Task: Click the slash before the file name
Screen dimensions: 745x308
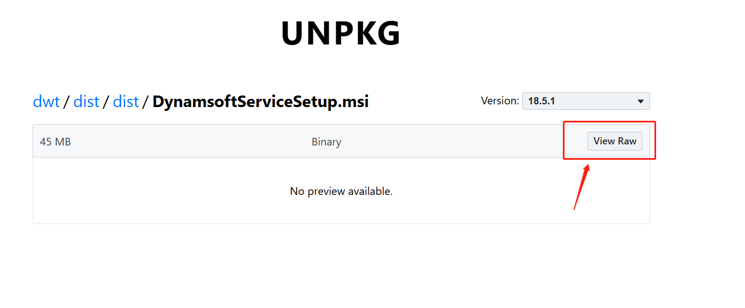Action: 145,102
